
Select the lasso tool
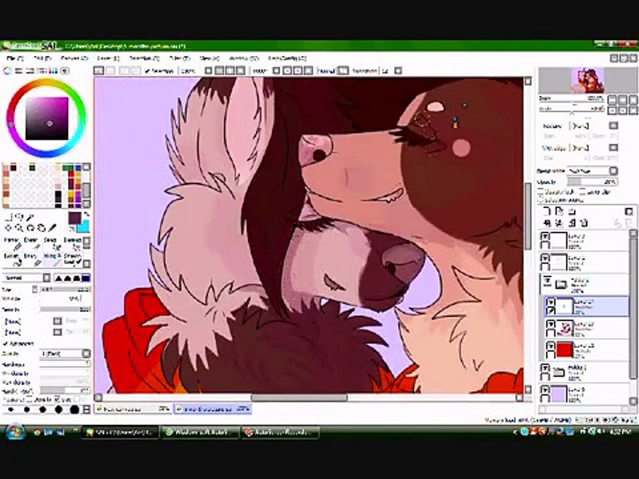click(x=19, y=217)
